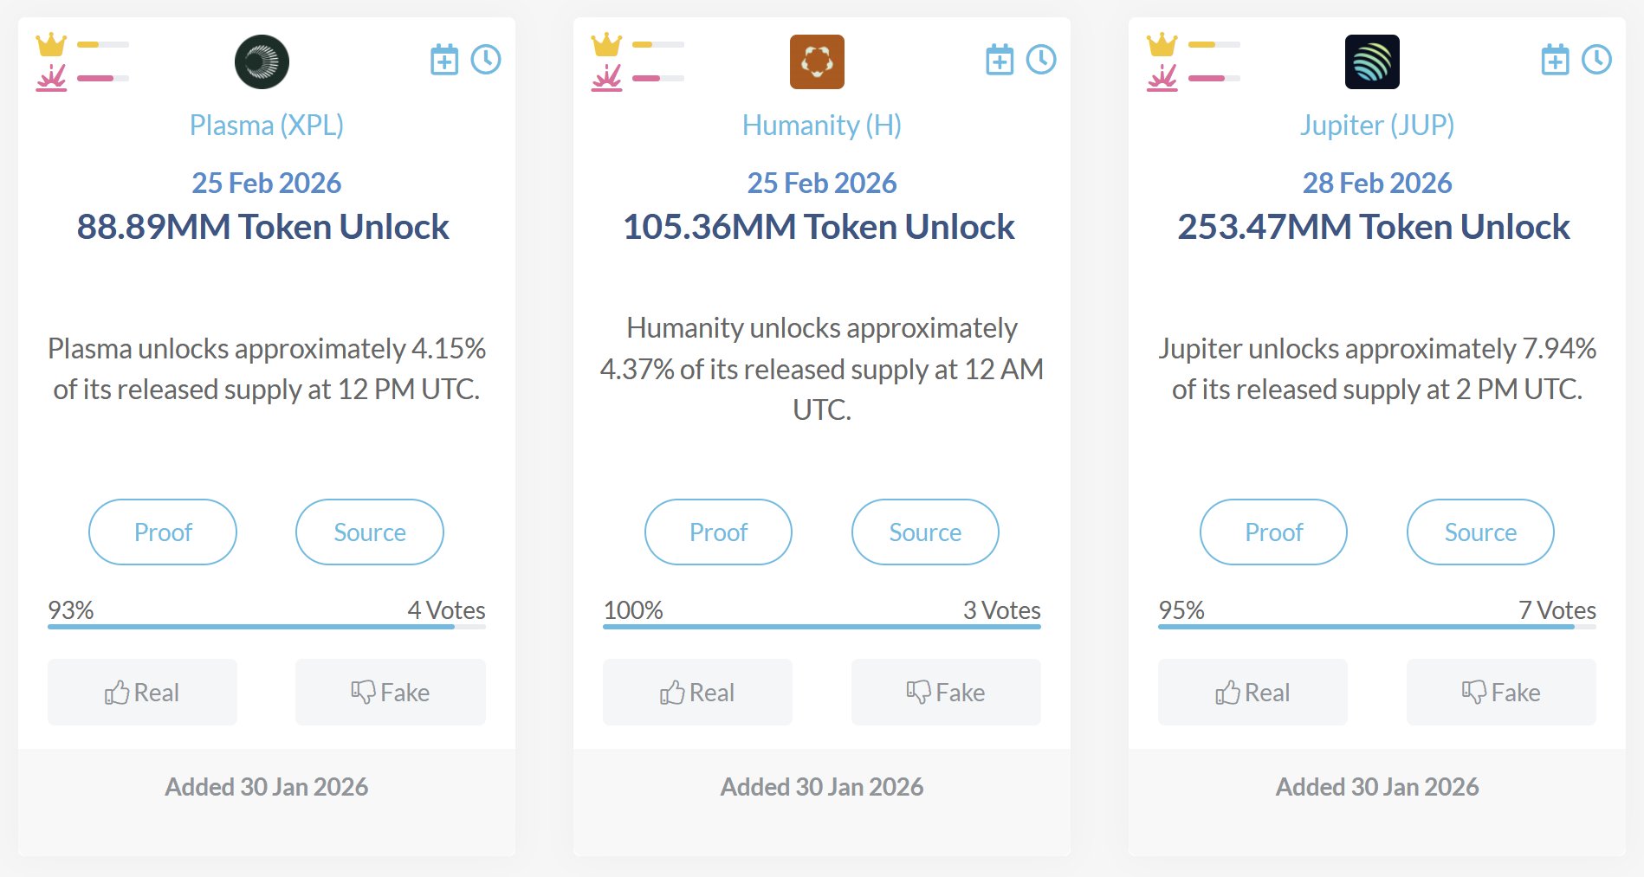
Task: Click the Humanity token logo icon
Action: point(817,61)
